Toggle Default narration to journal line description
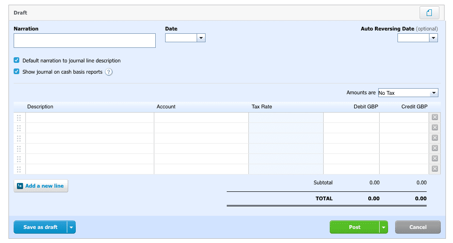 16,60
